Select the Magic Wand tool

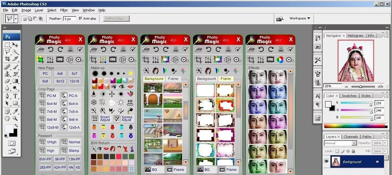[15, 52]
